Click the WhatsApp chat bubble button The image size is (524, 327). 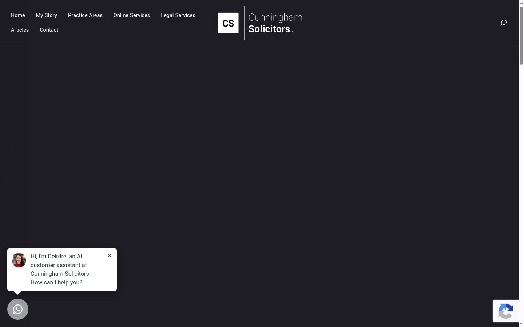click(18, 309)
